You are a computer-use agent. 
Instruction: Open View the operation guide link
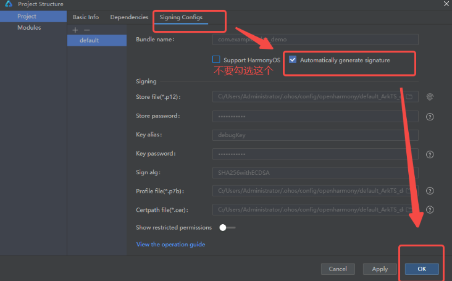170,245
